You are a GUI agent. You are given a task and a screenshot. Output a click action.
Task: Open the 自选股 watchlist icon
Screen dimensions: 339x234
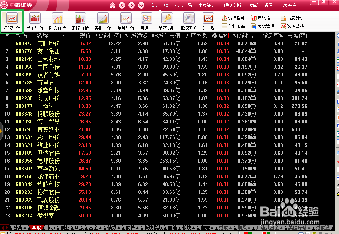pyautogui.click(x=146, y=21)
